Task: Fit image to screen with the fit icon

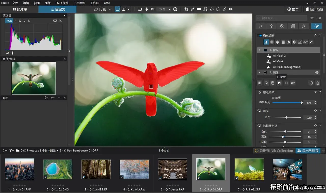Action: click(140, 9)
